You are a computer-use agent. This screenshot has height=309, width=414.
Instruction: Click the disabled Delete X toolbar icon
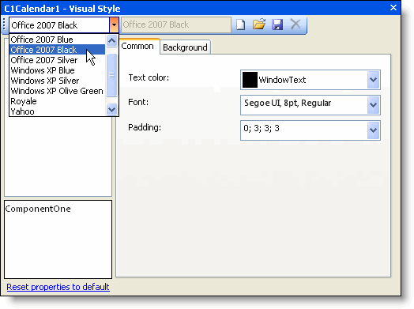[295, 24]
